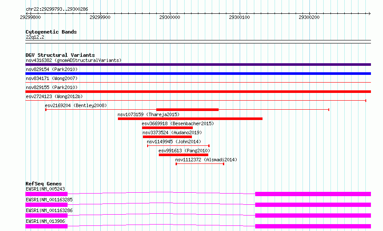This screenshot has height=231, width=383.
Task: Open the esv991613 (Pang2010) label
Action: coord(184,151)
